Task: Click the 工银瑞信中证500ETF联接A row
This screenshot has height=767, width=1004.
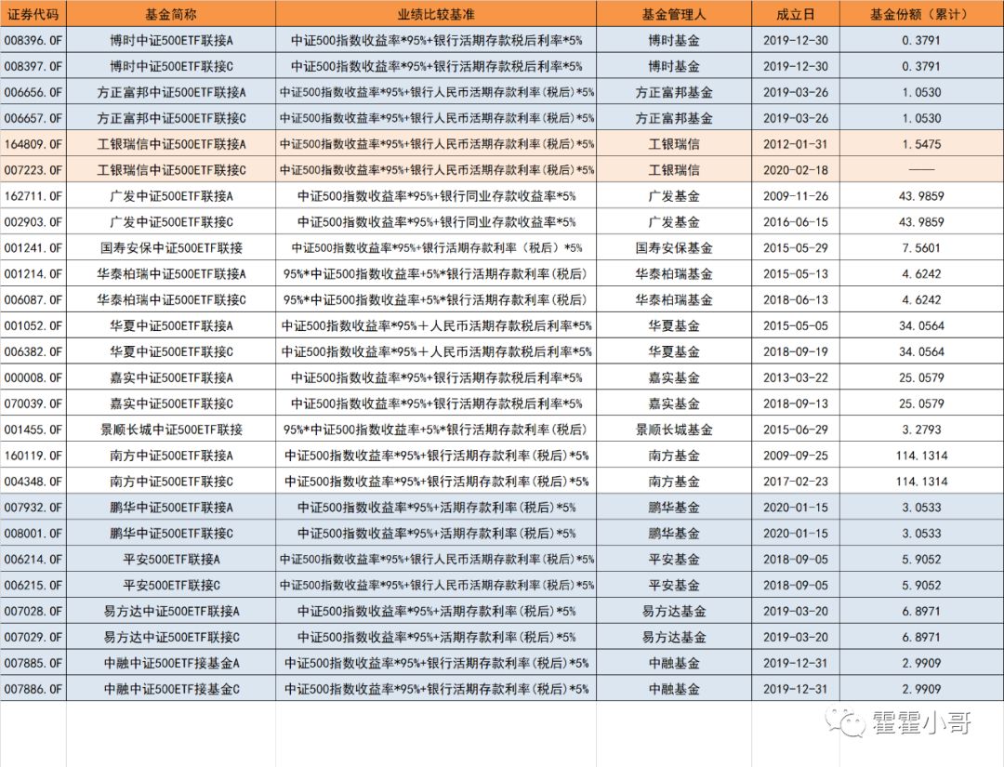Action: tap(170, 144)
